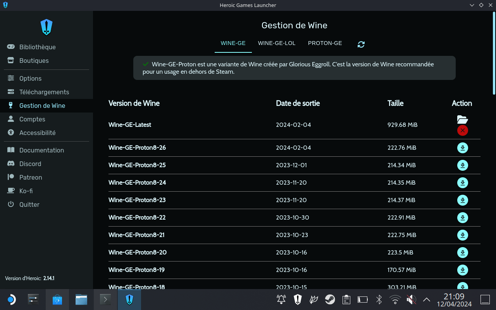Viewport: 496px width, 310px height.
Task: Download Wine-GE-Proton8-26 version
Action: pos(463,148)
